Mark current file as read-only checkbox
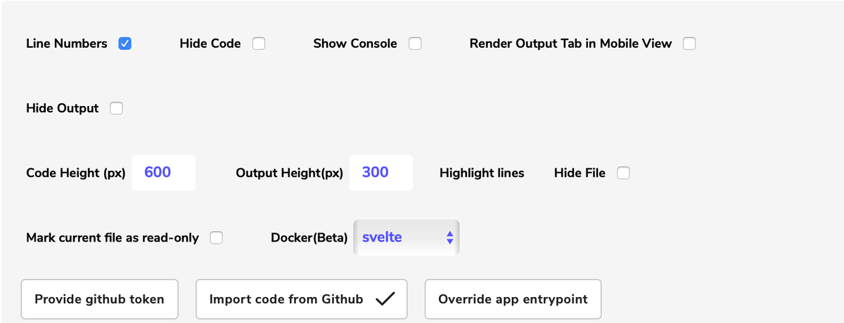The height and width of the screenshot is (323, 844). 217,238
